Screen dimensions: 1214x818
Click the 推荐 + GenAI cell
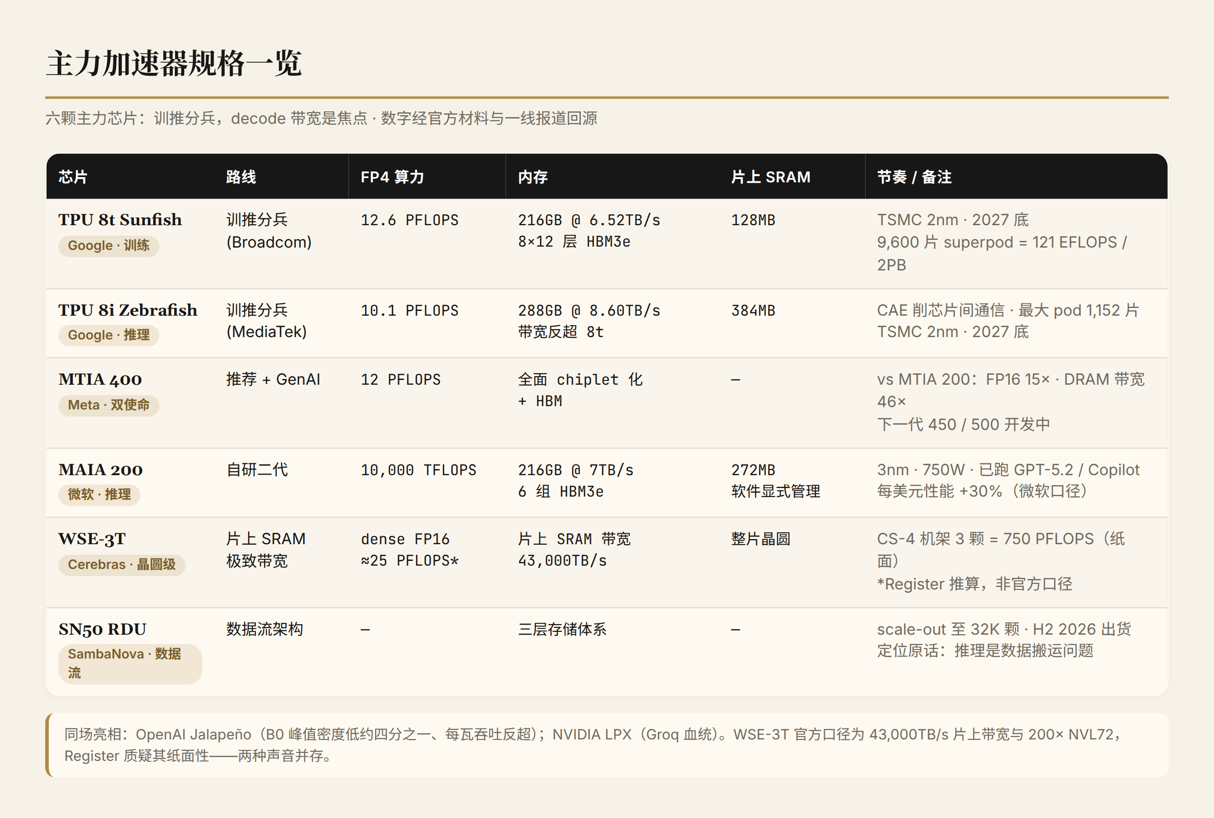point(273,379)
